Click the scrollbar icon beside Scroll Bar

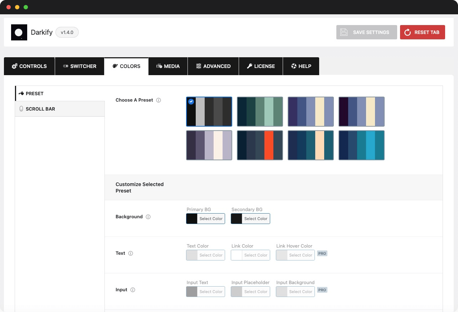click(21, 108)
